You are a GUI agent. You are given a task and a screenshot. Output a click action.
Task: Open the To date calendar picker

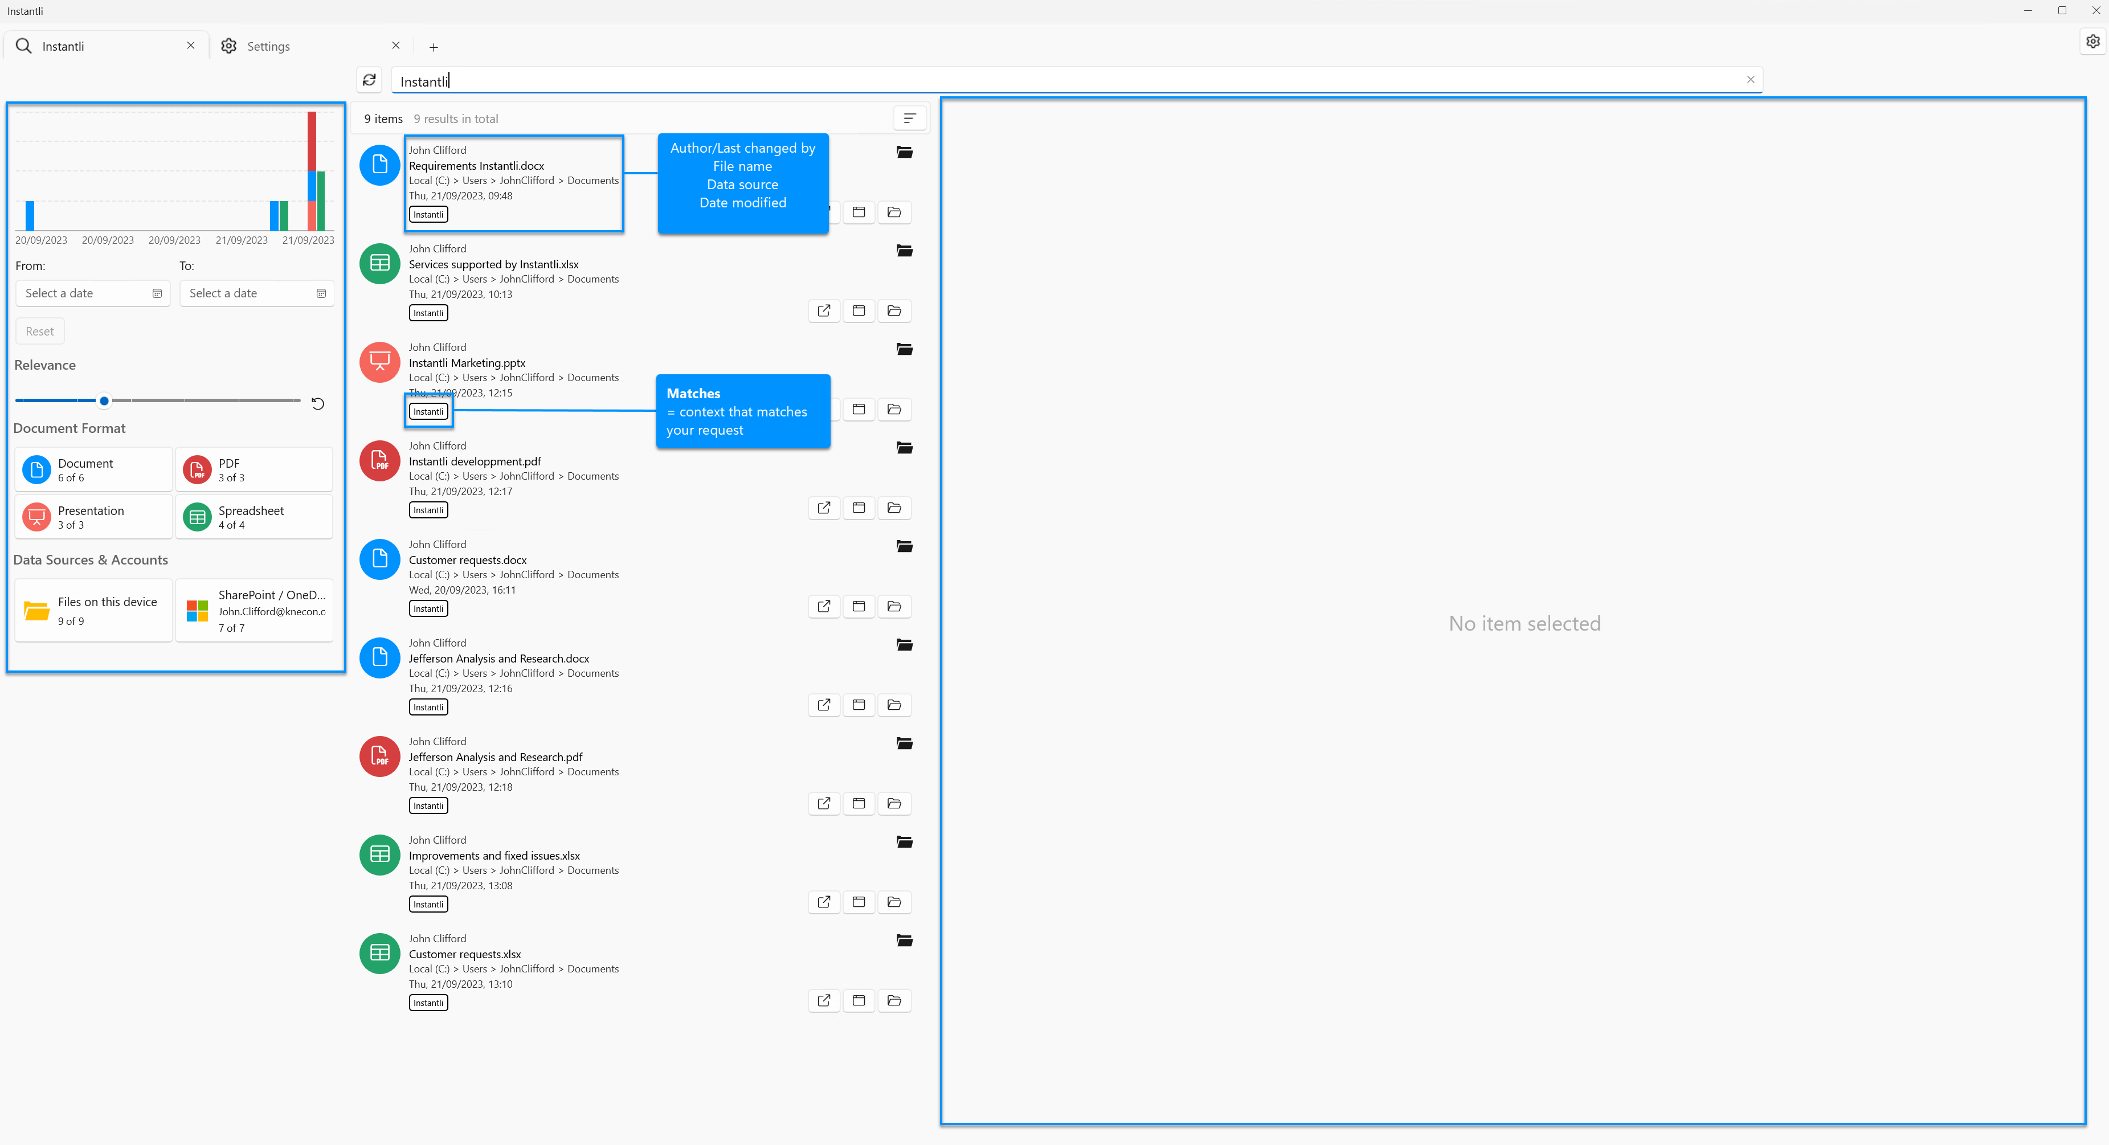pos(321,294)
